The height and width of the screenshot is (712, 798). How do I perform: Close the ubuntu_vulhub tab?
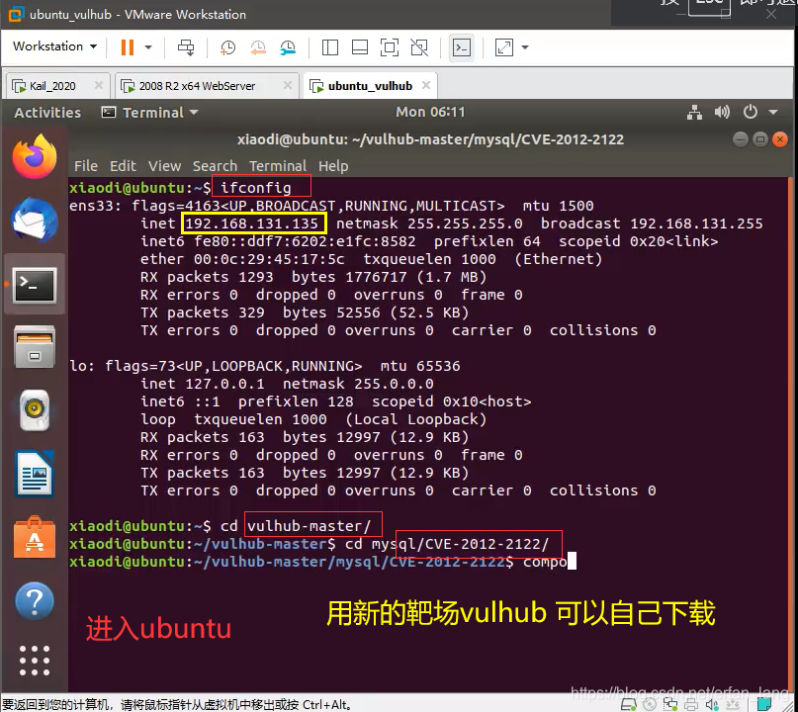pyautogui.click(x=426, y=85)
